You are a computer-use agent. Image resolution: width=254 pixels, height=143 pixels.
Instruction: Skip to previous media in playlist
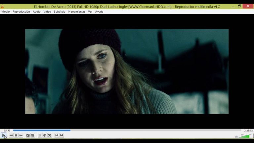(11, 135)
